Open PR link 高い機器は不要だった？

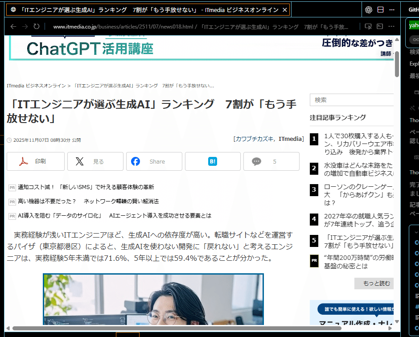click(88, 201)
